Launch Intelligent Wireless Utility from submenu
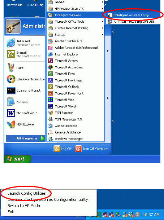The height and width of the screenshot is (220, 164). pyautogui.click(x=133, y=15)
